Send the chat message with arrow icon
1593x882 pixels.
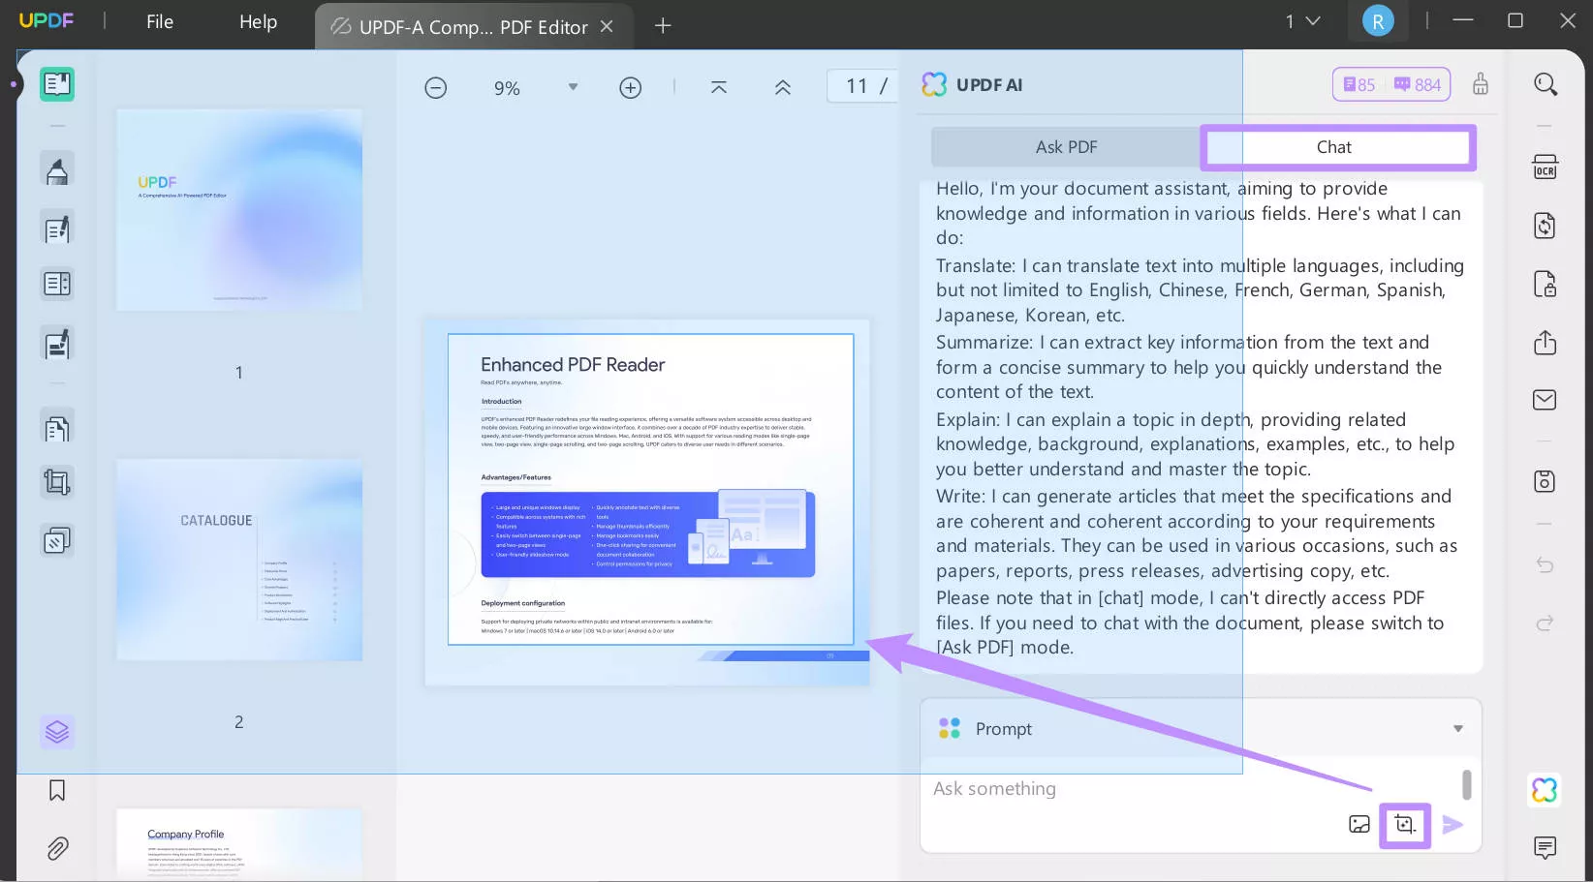pyautogui.click(x=1452, y=825)
